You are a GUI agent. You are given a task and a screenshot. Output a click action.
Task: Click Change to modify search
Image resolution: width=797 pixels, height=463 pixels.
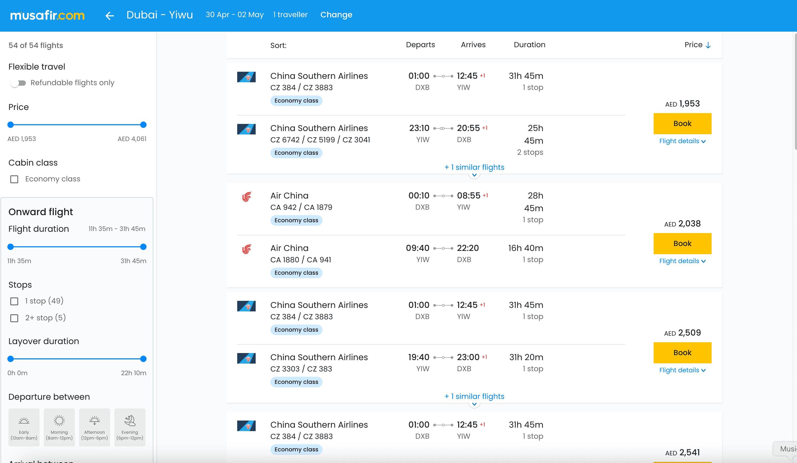click(x=336, y=15)
